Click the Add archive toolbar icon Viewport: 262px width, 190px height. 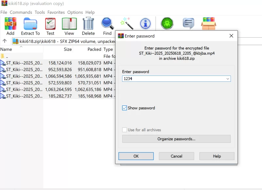click(x=10, y=24)
